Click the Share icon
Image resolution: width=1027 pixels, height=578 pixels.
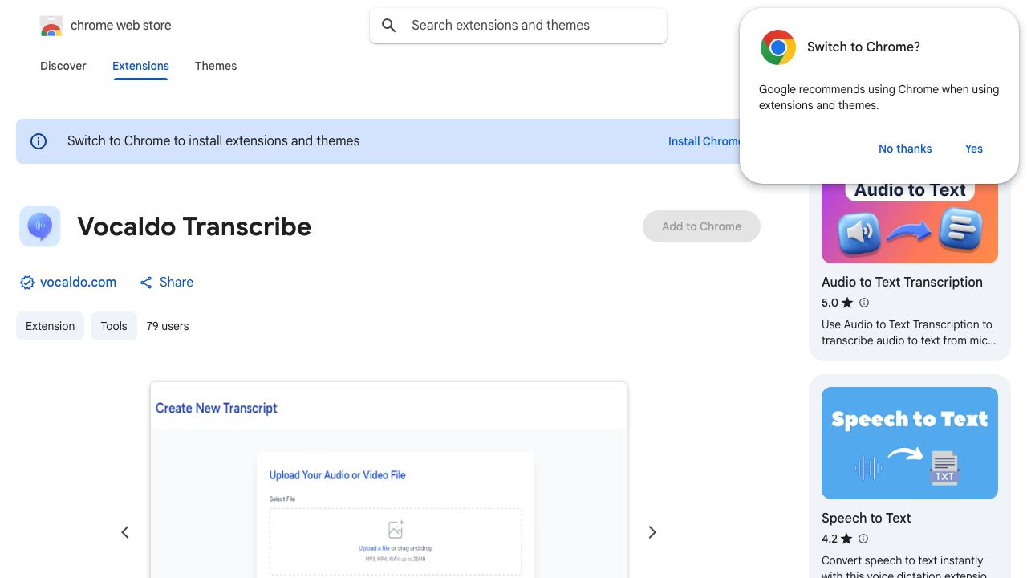(146, 283)
